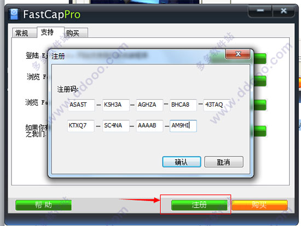301x226 pixels.
Task: Click the 注册码: label text
Action: [x=68, y=89]
